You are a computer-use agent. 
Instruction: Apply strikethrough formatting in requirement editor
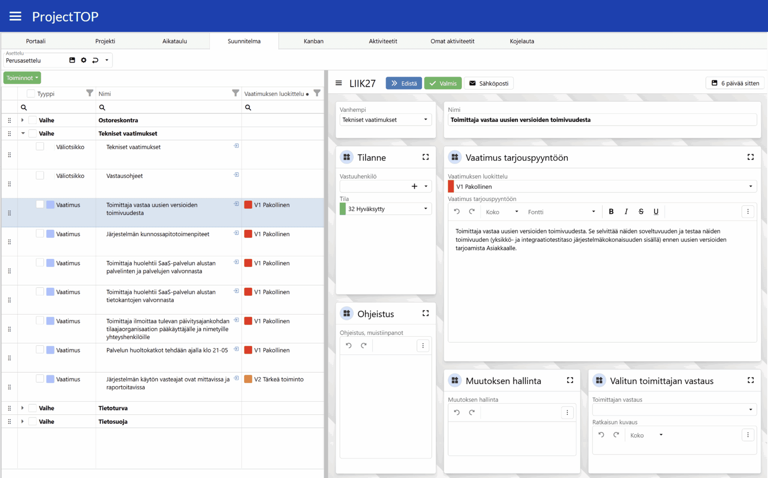[640, 212]
